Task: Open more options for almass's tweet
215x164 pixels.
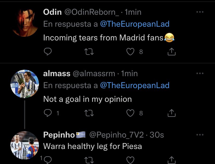Action: (200, 73)
